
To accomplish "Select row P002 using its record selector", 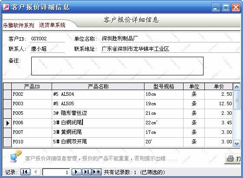I will (7, 94).
